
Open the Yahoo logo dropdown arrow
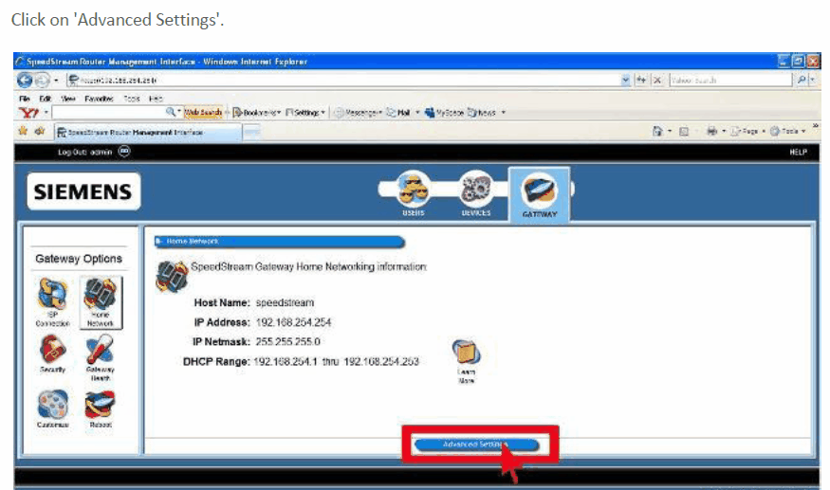click(x=46, y=113)
